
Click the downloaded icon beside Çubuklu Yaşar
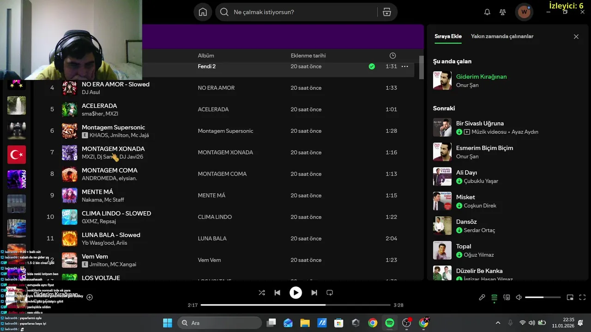(459, 181)
